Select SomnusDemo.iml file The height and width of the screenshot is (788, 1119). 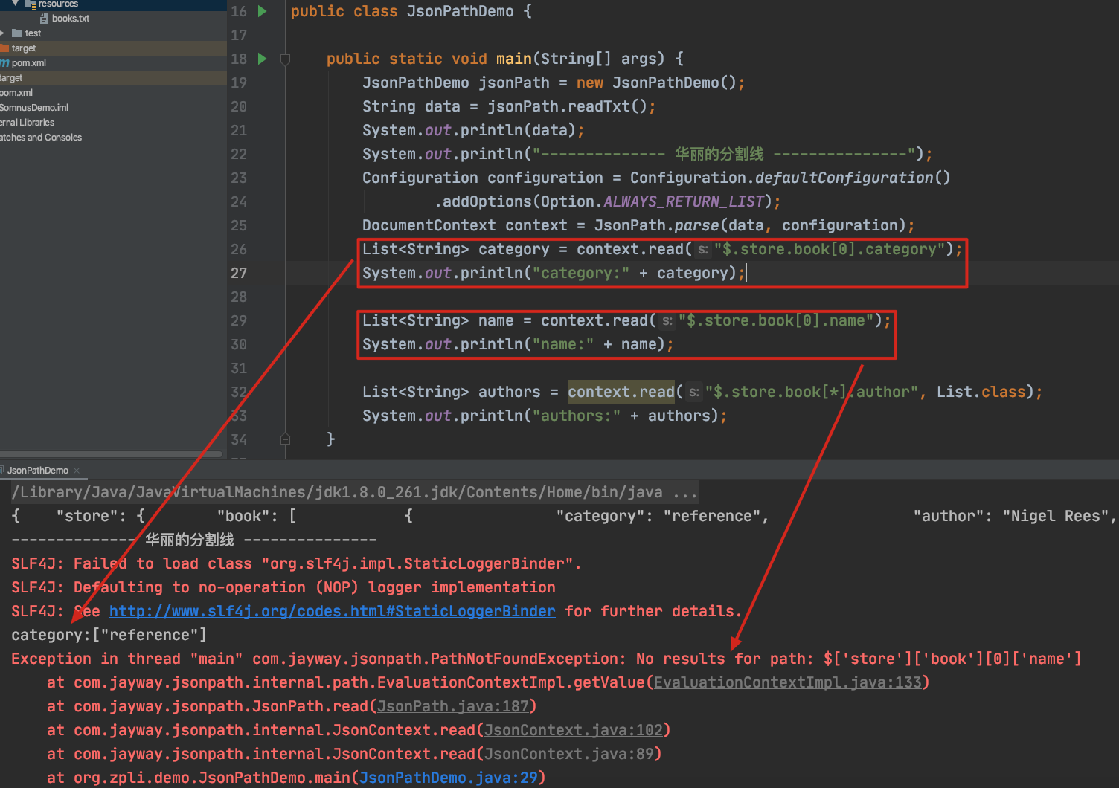[x=34, y=108]
